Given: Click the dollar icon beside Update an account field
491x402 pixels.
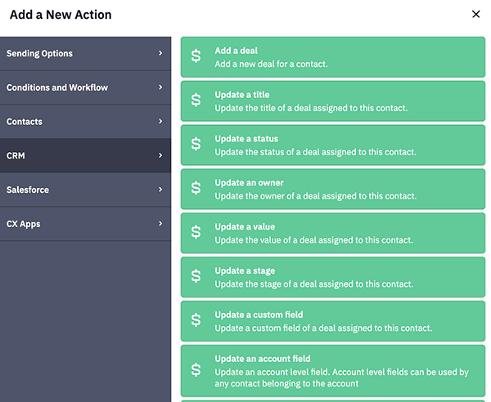Looking at the screenshot, I should (196, 370).
